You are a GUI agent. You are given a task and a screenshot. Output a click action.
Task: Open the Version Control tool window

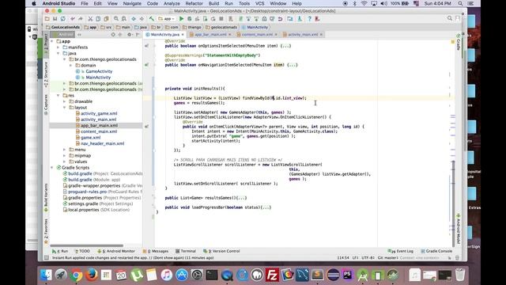coord(221,251)
